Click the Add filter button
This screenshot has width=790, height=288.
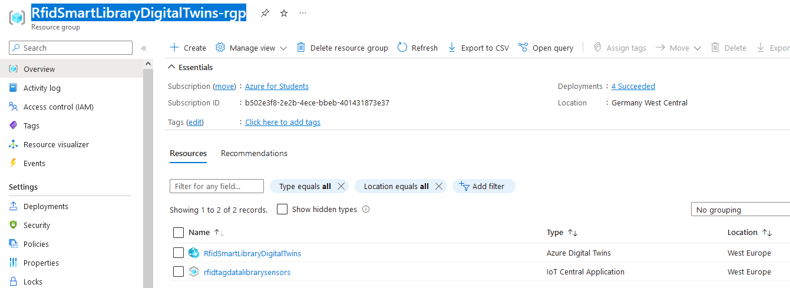click(484, 186)
